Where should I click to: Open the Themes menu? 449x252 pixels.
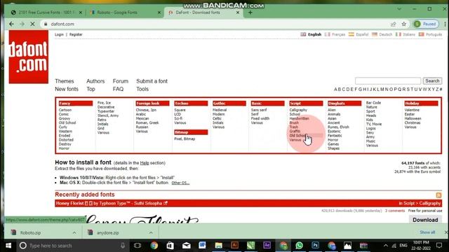pyautogui.click(x=65, y=81)
